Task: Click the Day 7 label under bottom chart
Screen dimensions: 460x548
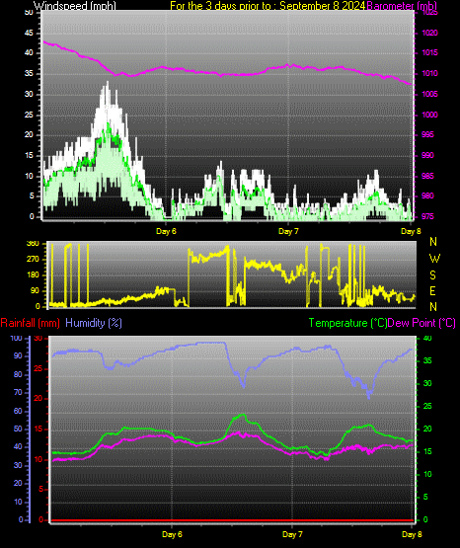Action: pos(292,534)
